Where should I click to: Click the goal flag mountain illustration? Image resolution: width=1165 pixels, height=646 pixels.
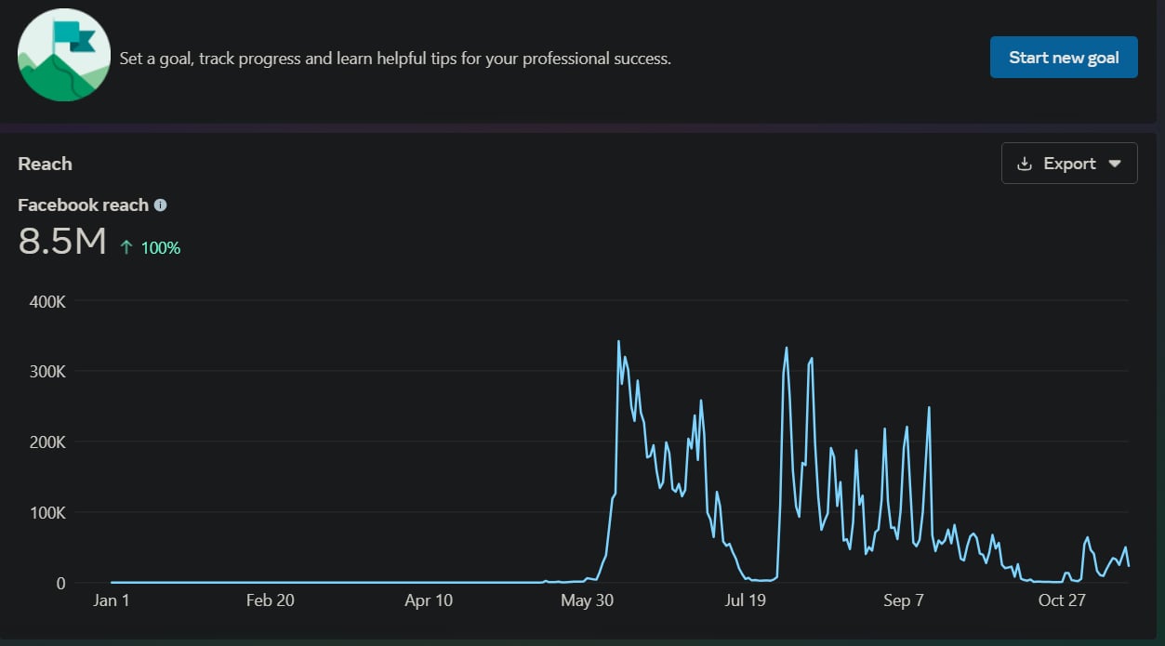click(x=64, y=56)
